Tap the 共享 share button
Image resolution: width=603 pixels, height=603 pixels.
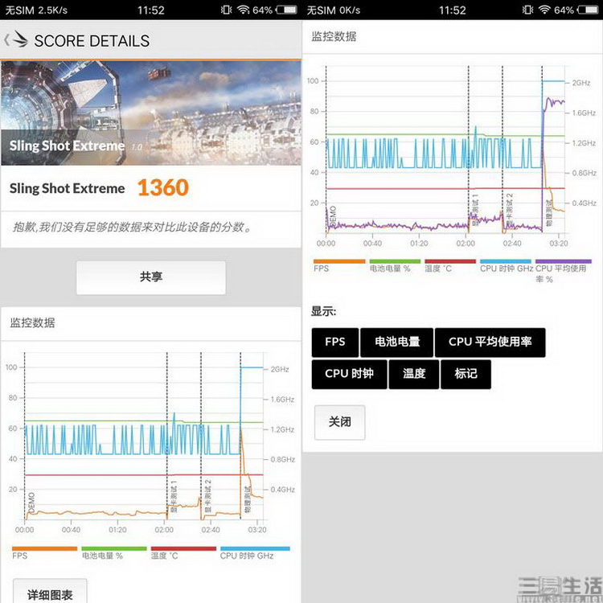click(x=151, y=277)
